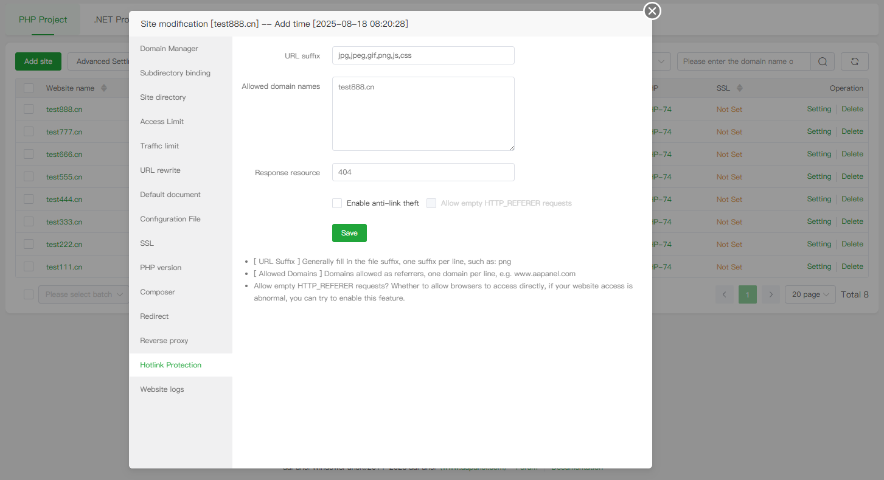
Task: Open the 20 page size dropdown
Action: point(810,294)
